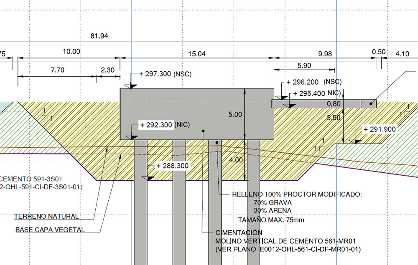Screen dimensions: 418x265
Task: Click the elevation triangle marker at +297.300
Action: (x=131, y=86)
